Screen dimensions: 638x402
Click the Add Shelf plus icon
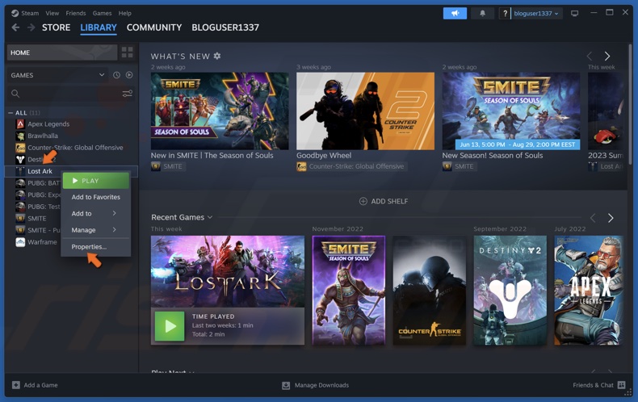[x=363, y=201]
